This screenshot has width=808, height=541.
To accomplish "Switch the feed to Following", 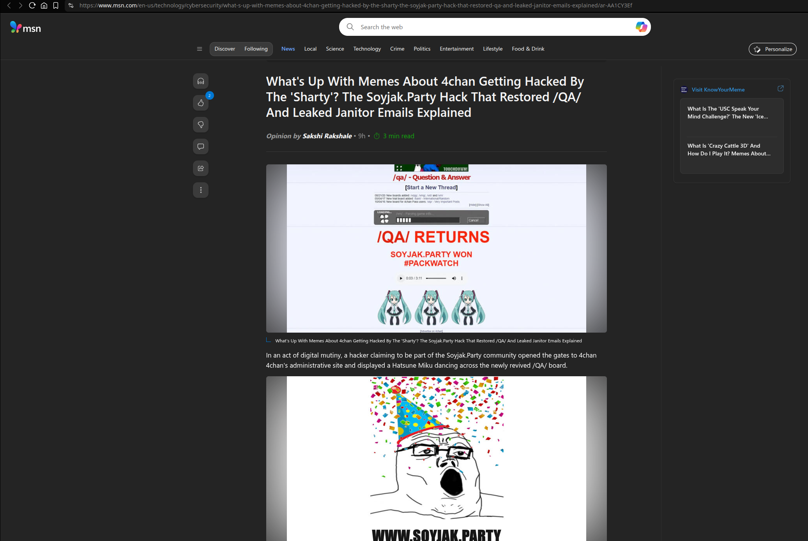I will tap(256, 49).
